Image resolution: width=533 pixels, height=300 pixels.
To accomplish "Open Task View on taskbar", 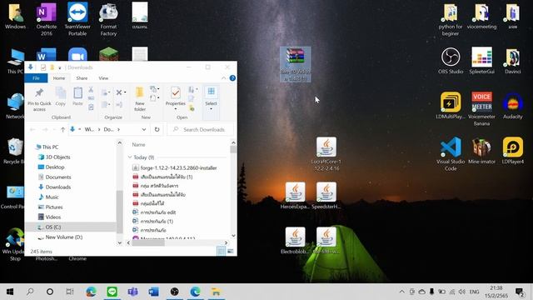I will [70, 292].
